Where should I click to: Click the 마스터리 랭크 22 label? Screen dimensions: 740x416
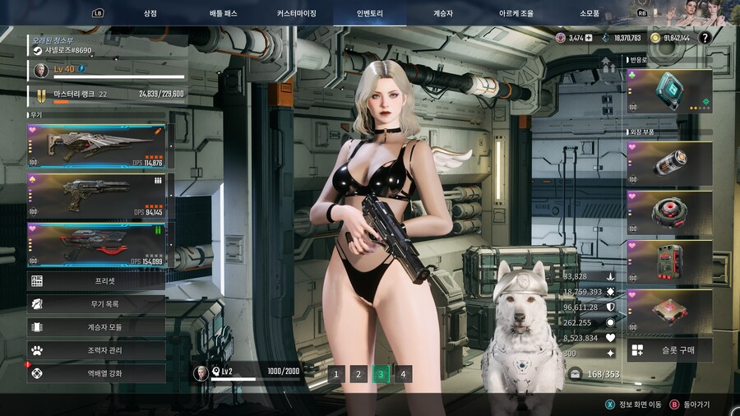[x=81, y=94]
